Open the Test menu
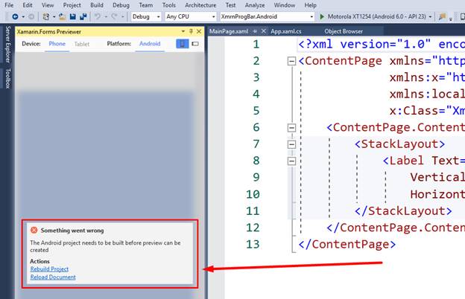Viewport: 465px width, 299px height. [x=230, y=5]
